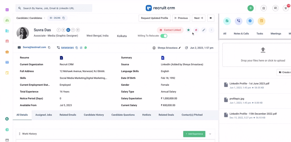Toggle the Willing To Relocate switch
The width and height of the screenshot is (291, 142).
(164, 36)
